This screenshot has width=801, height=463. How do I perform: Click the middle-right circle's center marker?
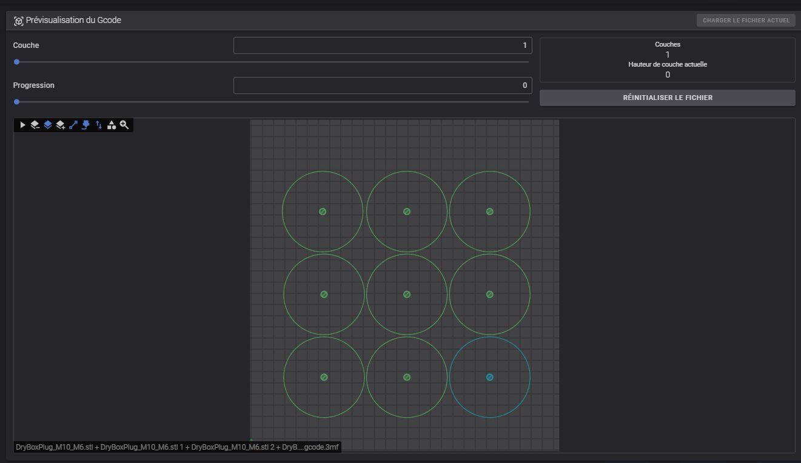point(490,295)
